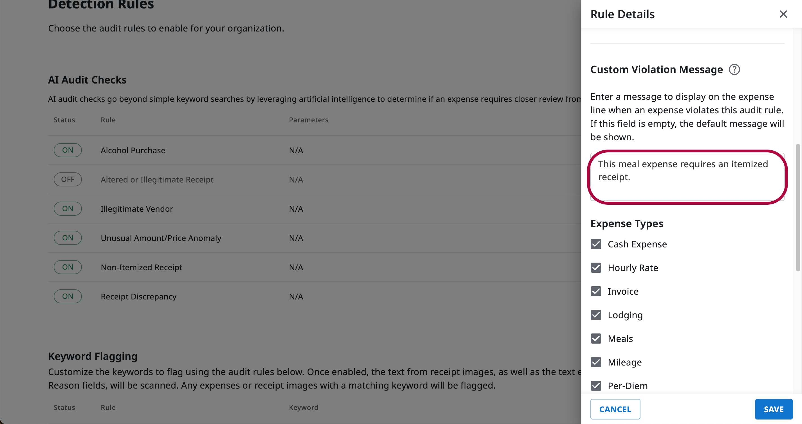Toggle the Invoice expense type checkbox

596,292
